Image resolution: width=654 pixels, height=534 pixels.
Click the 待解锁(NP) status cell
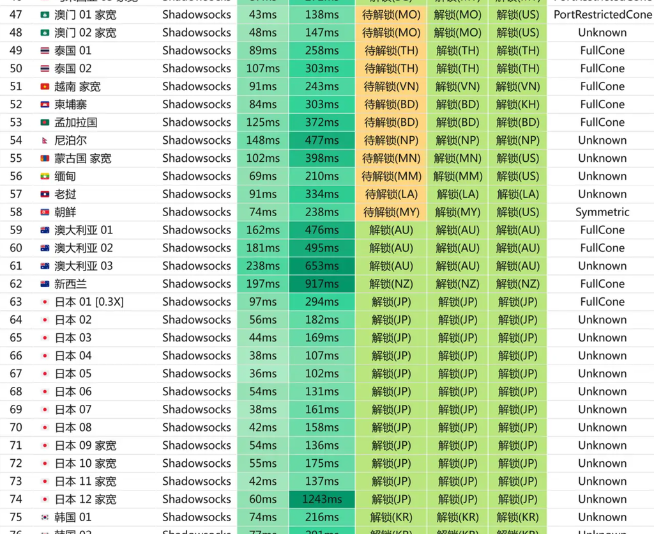[x=392, y=140]
